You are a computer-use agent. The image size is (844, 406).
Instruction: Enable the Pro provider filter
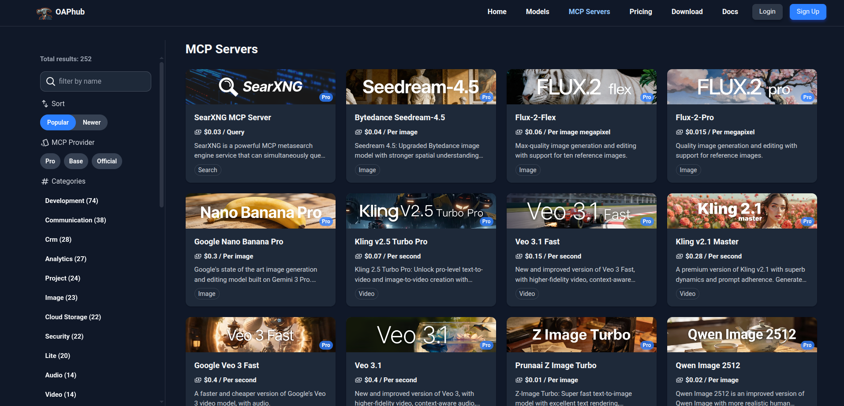[x=50, y=161]
